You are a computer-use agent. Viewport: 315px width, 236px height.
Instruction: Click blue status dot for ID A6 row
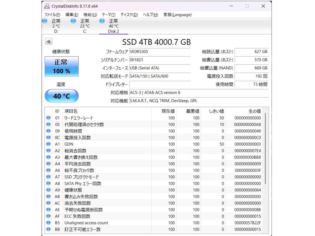pyautogui.click(x=48, y=170)
